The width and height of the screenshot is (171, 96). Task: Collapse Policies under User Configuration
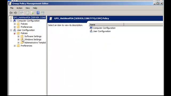click(x=15, y=33)
